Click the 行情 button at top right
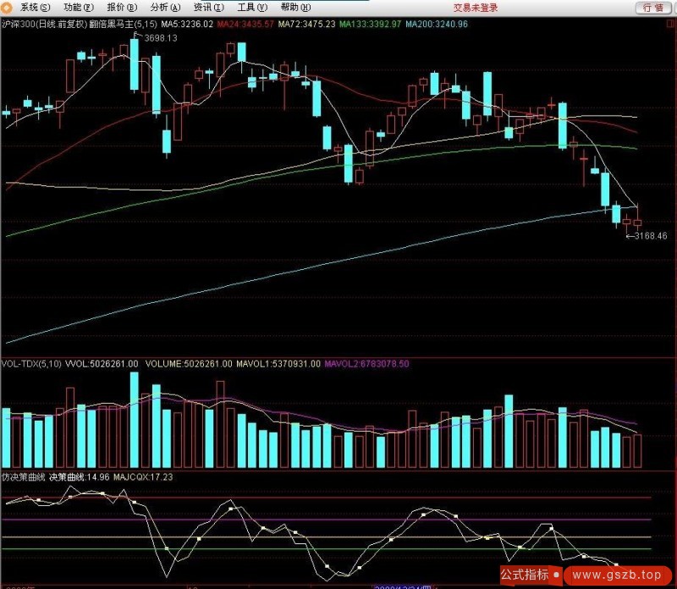Viewport: 677px width, 589px height. 652,8
